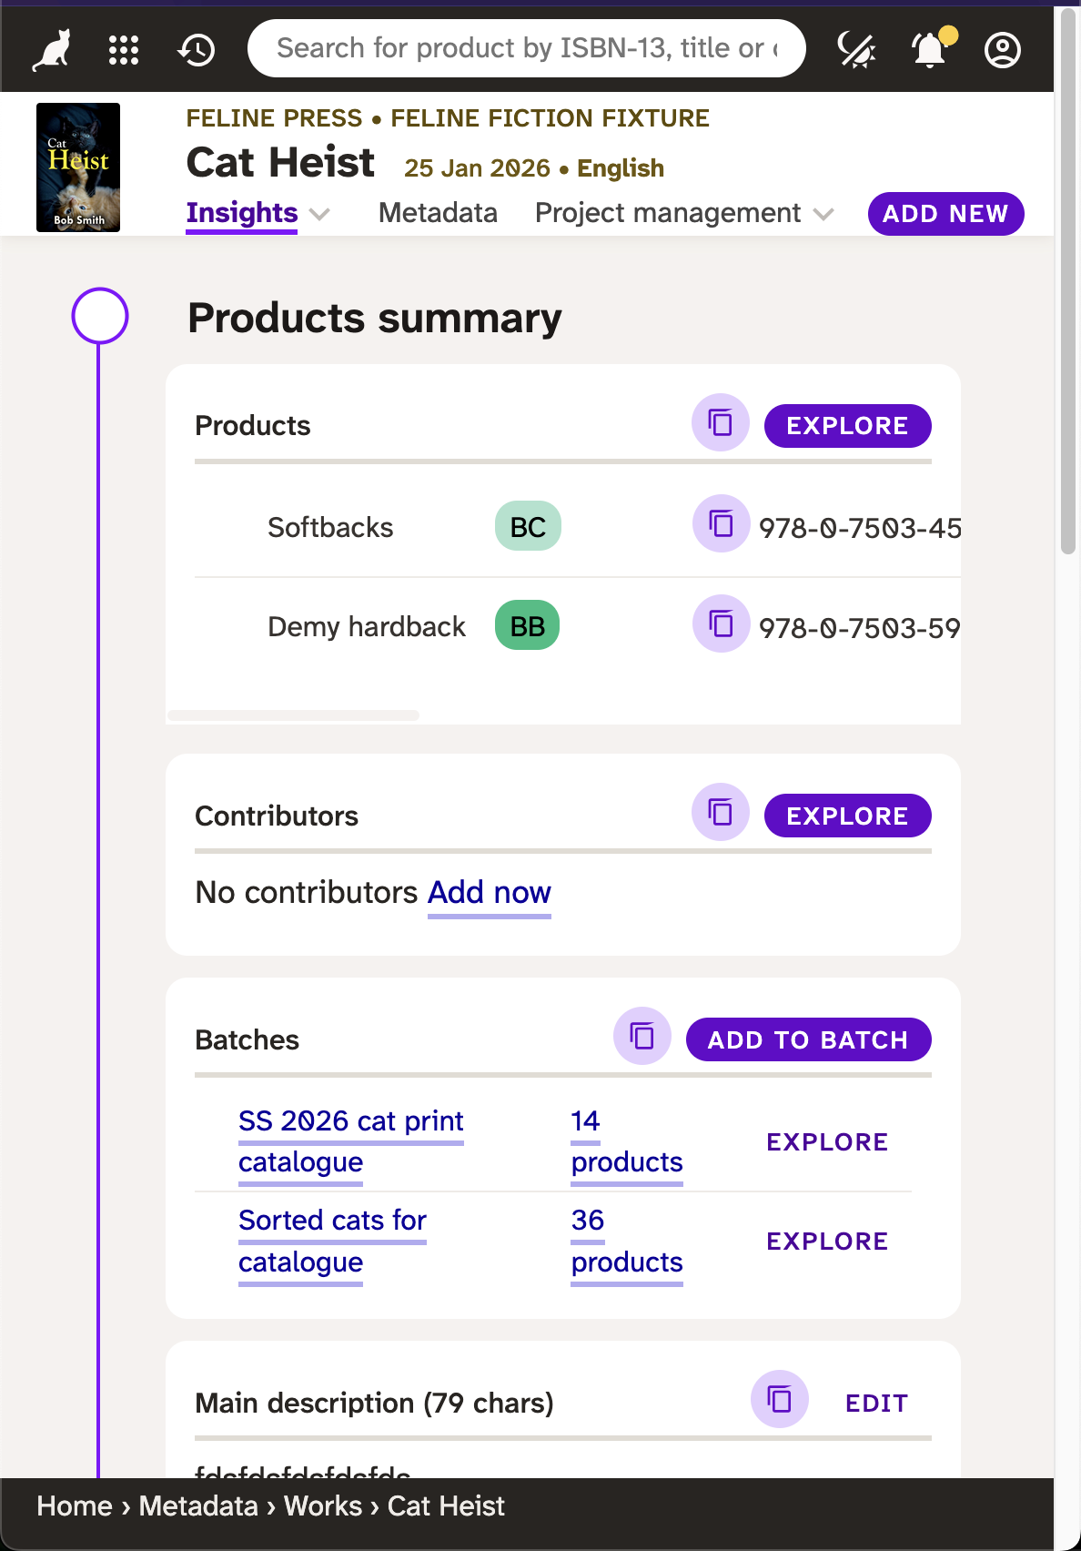
Task: Open the recent history icon
Action: tap(197, 49)
